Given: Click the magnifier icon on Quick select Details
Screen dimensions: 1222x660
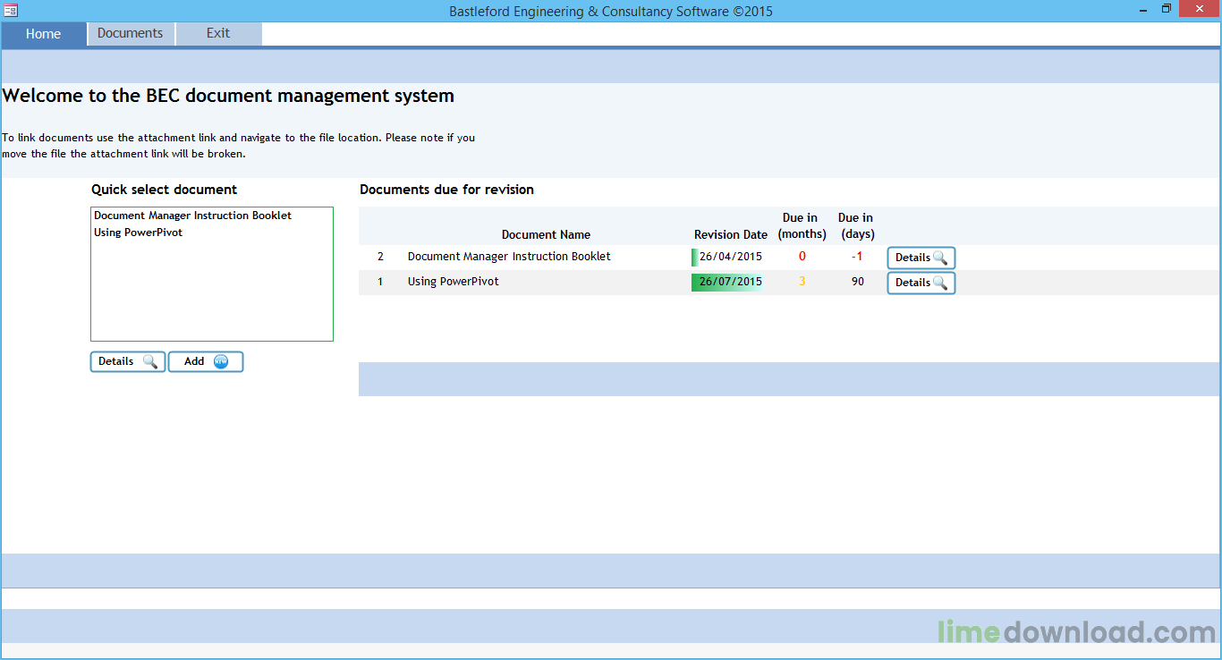Looking at the screenshot, I should click(x=150, y=361).
